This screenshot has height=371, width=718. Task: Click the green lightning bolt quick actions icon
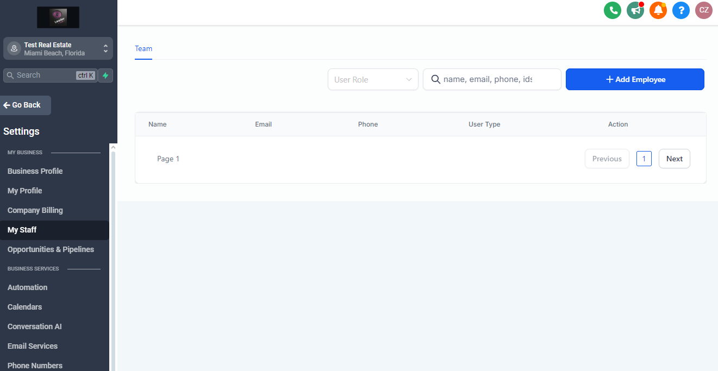pos(105,76)
